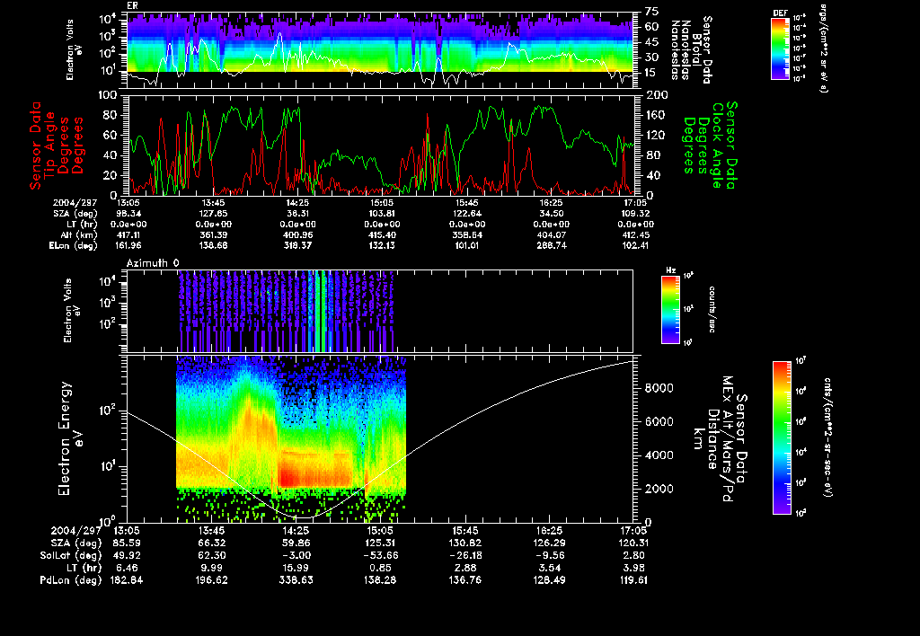Screen dimensions: 920x636
Task: Click the 'ER' panel title
Action: click(132, 6)
